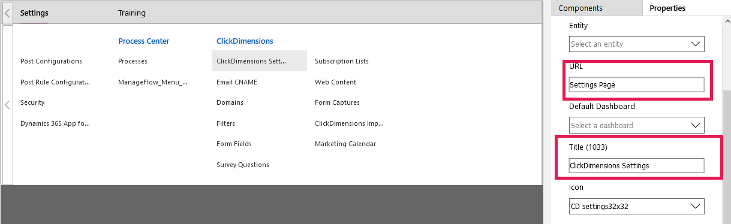The height and width of the screenshot is (224, 731).
Task: Select the Form Captures subarea
Action: [337, 102]
